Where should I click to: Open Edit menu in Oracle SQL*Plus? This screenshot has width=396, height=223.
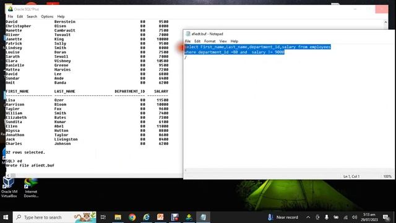tap(20, 17)
